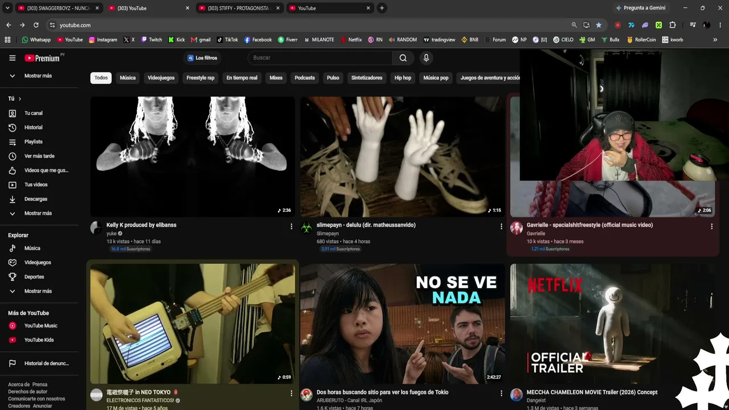Open video title Kelly K produced by elibanss
This screenshot has height=410, width=729.
141,225
